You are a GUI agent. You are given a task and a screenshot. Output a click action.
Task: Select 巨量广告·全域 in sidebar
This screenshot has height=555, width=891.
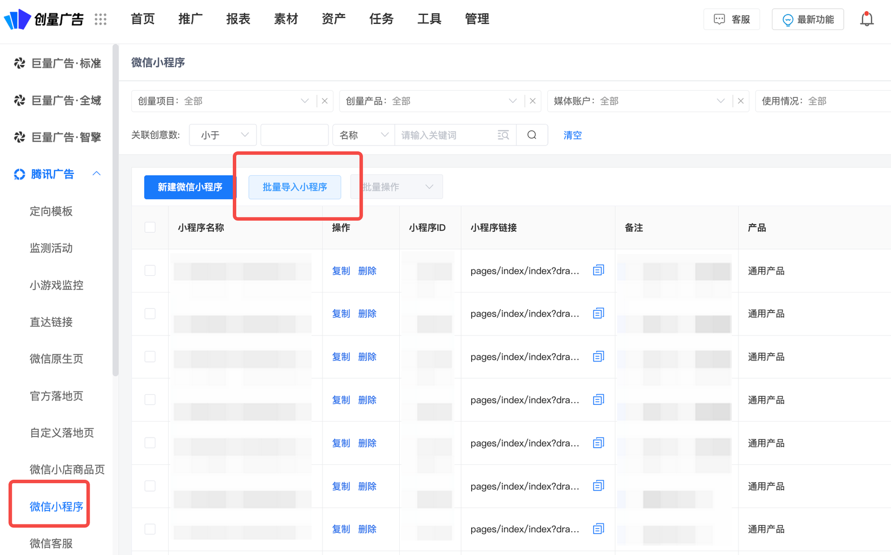(58, 100)
